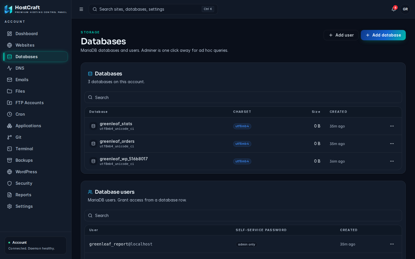415x259 pixels.
Task: Click the Account connection status card
Action: [x=36, y=245]
